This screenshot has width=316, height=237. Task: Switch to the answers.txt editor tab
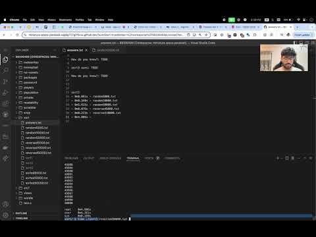[x=75, y=50]
